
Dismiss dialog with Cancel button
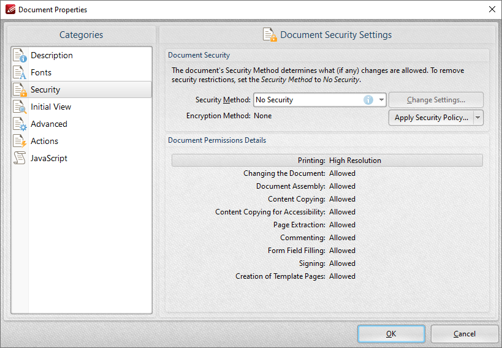[x=464, y=334]
